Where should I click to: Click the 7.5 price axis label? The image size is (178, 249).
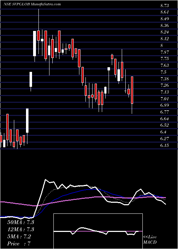[163, 72]
